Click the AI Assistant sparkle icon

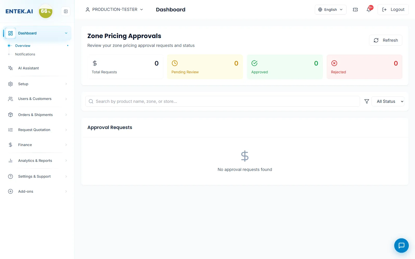(10, 68)
